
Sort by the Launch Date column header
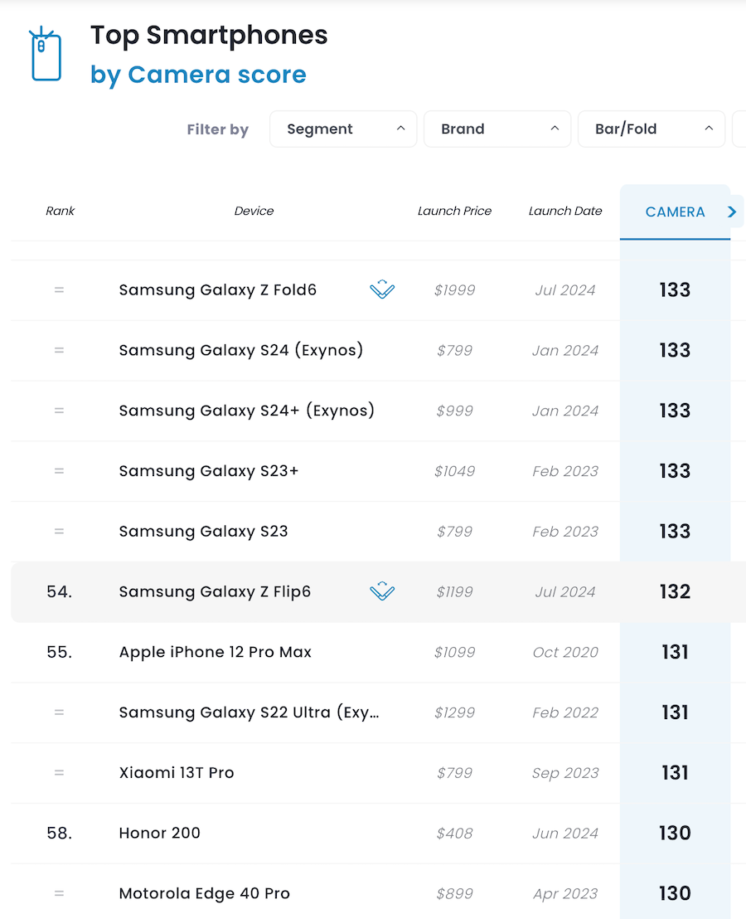(x=565, y=212)
